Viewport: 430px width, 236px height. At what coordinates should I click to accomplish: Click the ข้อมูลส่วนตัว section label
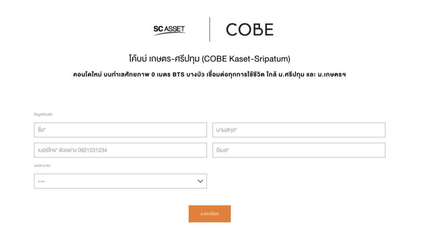tap(43, 114)
